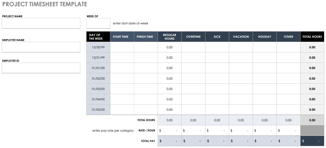Select Overtime cell for 12/31/99
The width and height of the screenshot is (326, 148).
click(193, 57)
